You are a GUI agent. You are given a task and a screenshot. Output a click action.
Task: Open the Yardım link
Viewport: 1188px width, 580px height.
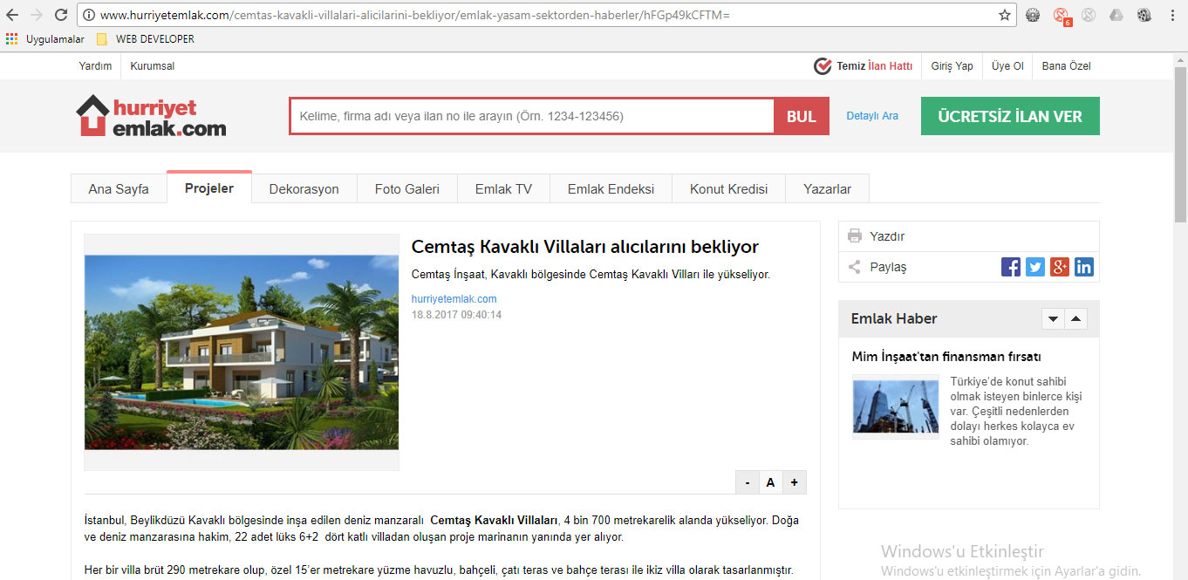click(x=95, y=66)
